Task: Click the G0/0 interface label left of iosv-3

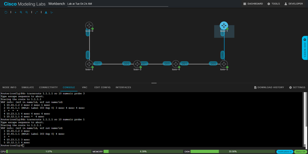Action: tap(126, 63)
